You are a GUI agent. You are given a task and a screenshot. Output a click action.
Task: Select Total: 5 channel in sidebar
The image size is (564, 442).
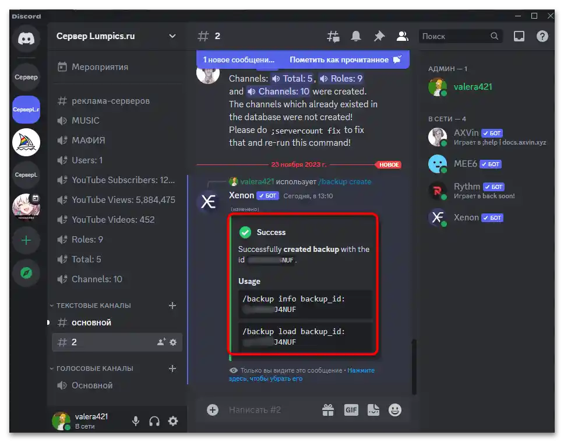(117, 259)
